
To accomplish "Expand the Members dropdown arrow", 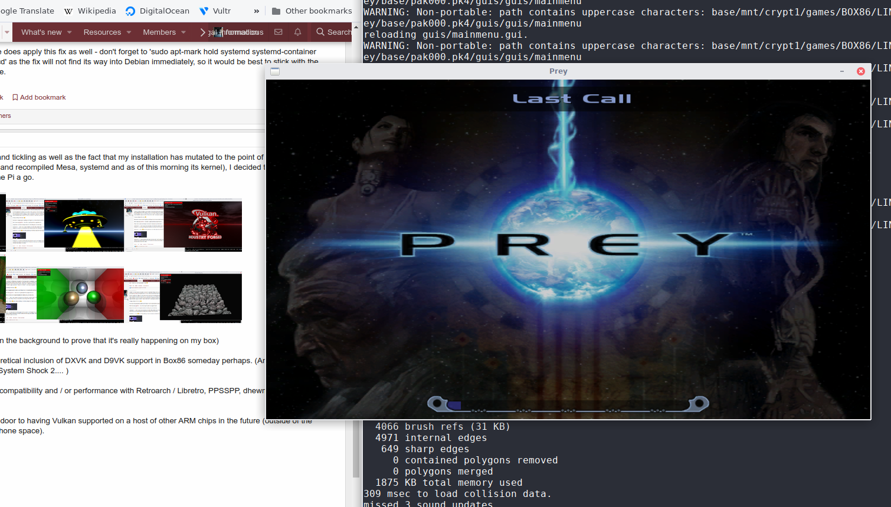I will click(x=184, y=32).
